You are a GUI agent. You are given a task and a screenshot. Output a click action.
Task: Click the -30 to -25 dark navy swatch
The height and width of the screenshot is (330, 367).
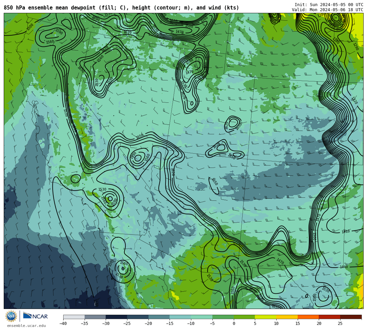tap(117, 317)
